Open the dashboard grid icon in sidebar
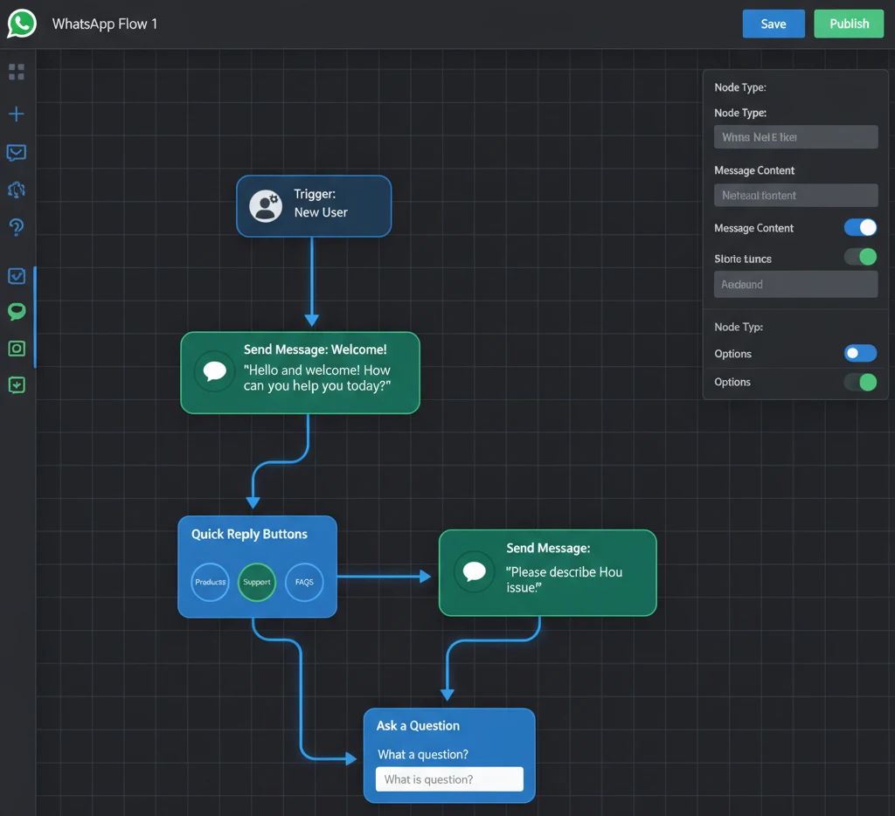Viewport: 895px width, 816px height. tap(16, 72)
